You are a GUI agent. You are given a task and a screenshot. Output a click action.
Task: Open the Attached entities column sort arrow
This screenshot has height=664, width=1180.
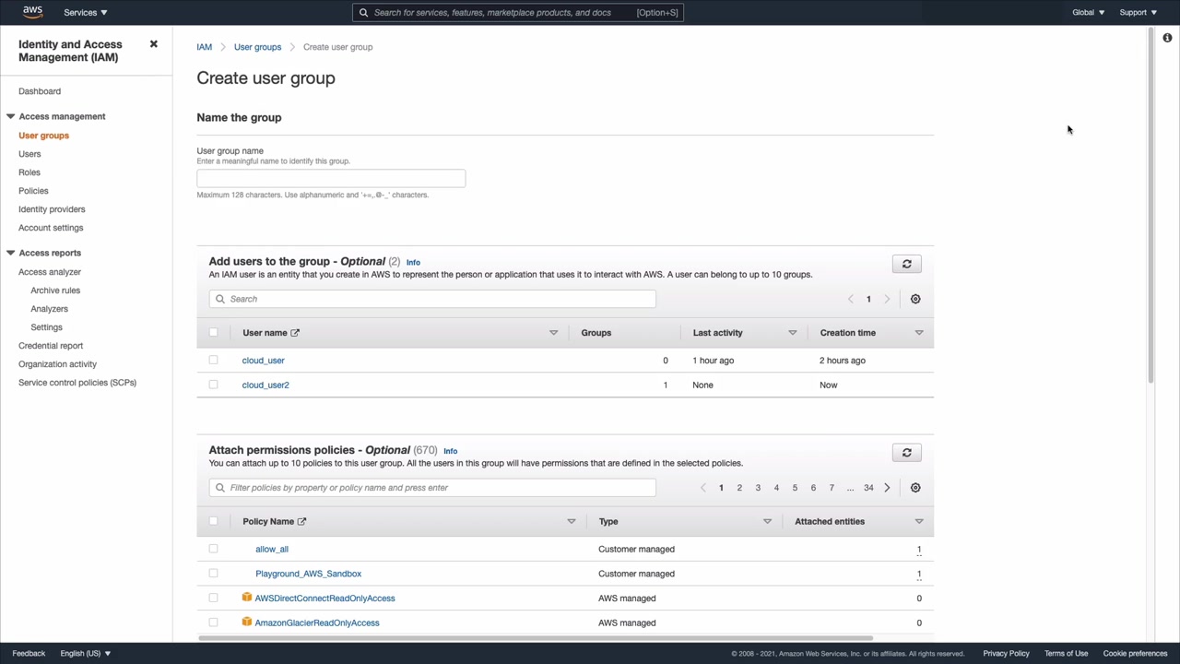point(919,522)
